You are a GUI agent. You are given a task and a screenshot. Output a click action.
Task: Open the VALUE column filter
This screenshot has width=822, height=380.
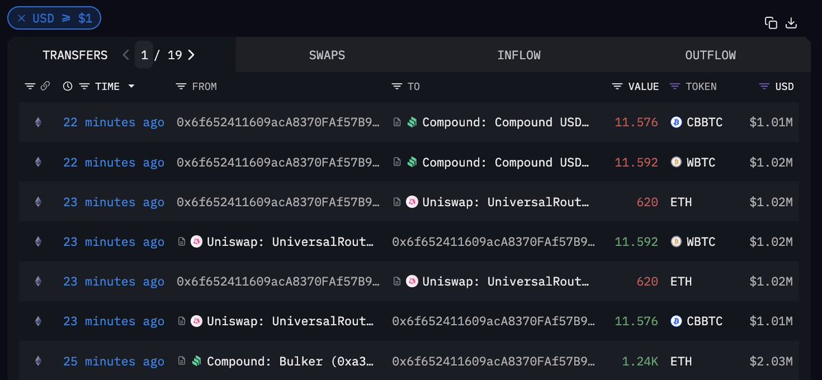(x=617, y=86)
